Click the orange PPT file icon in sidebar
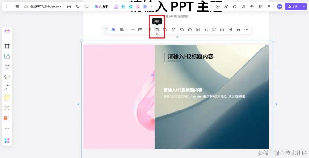Viewport: 309px width, 158px height. coord(7,118)
